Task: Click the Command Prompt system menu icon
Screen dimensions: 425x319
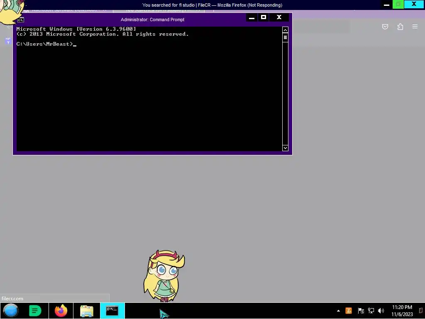Action: tap(21, 20)
